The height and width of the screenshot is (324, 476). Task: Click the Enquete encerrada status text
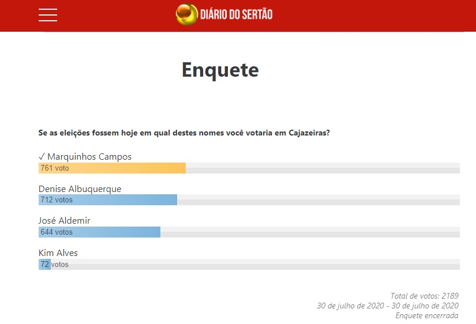click(x=427, y=315)
